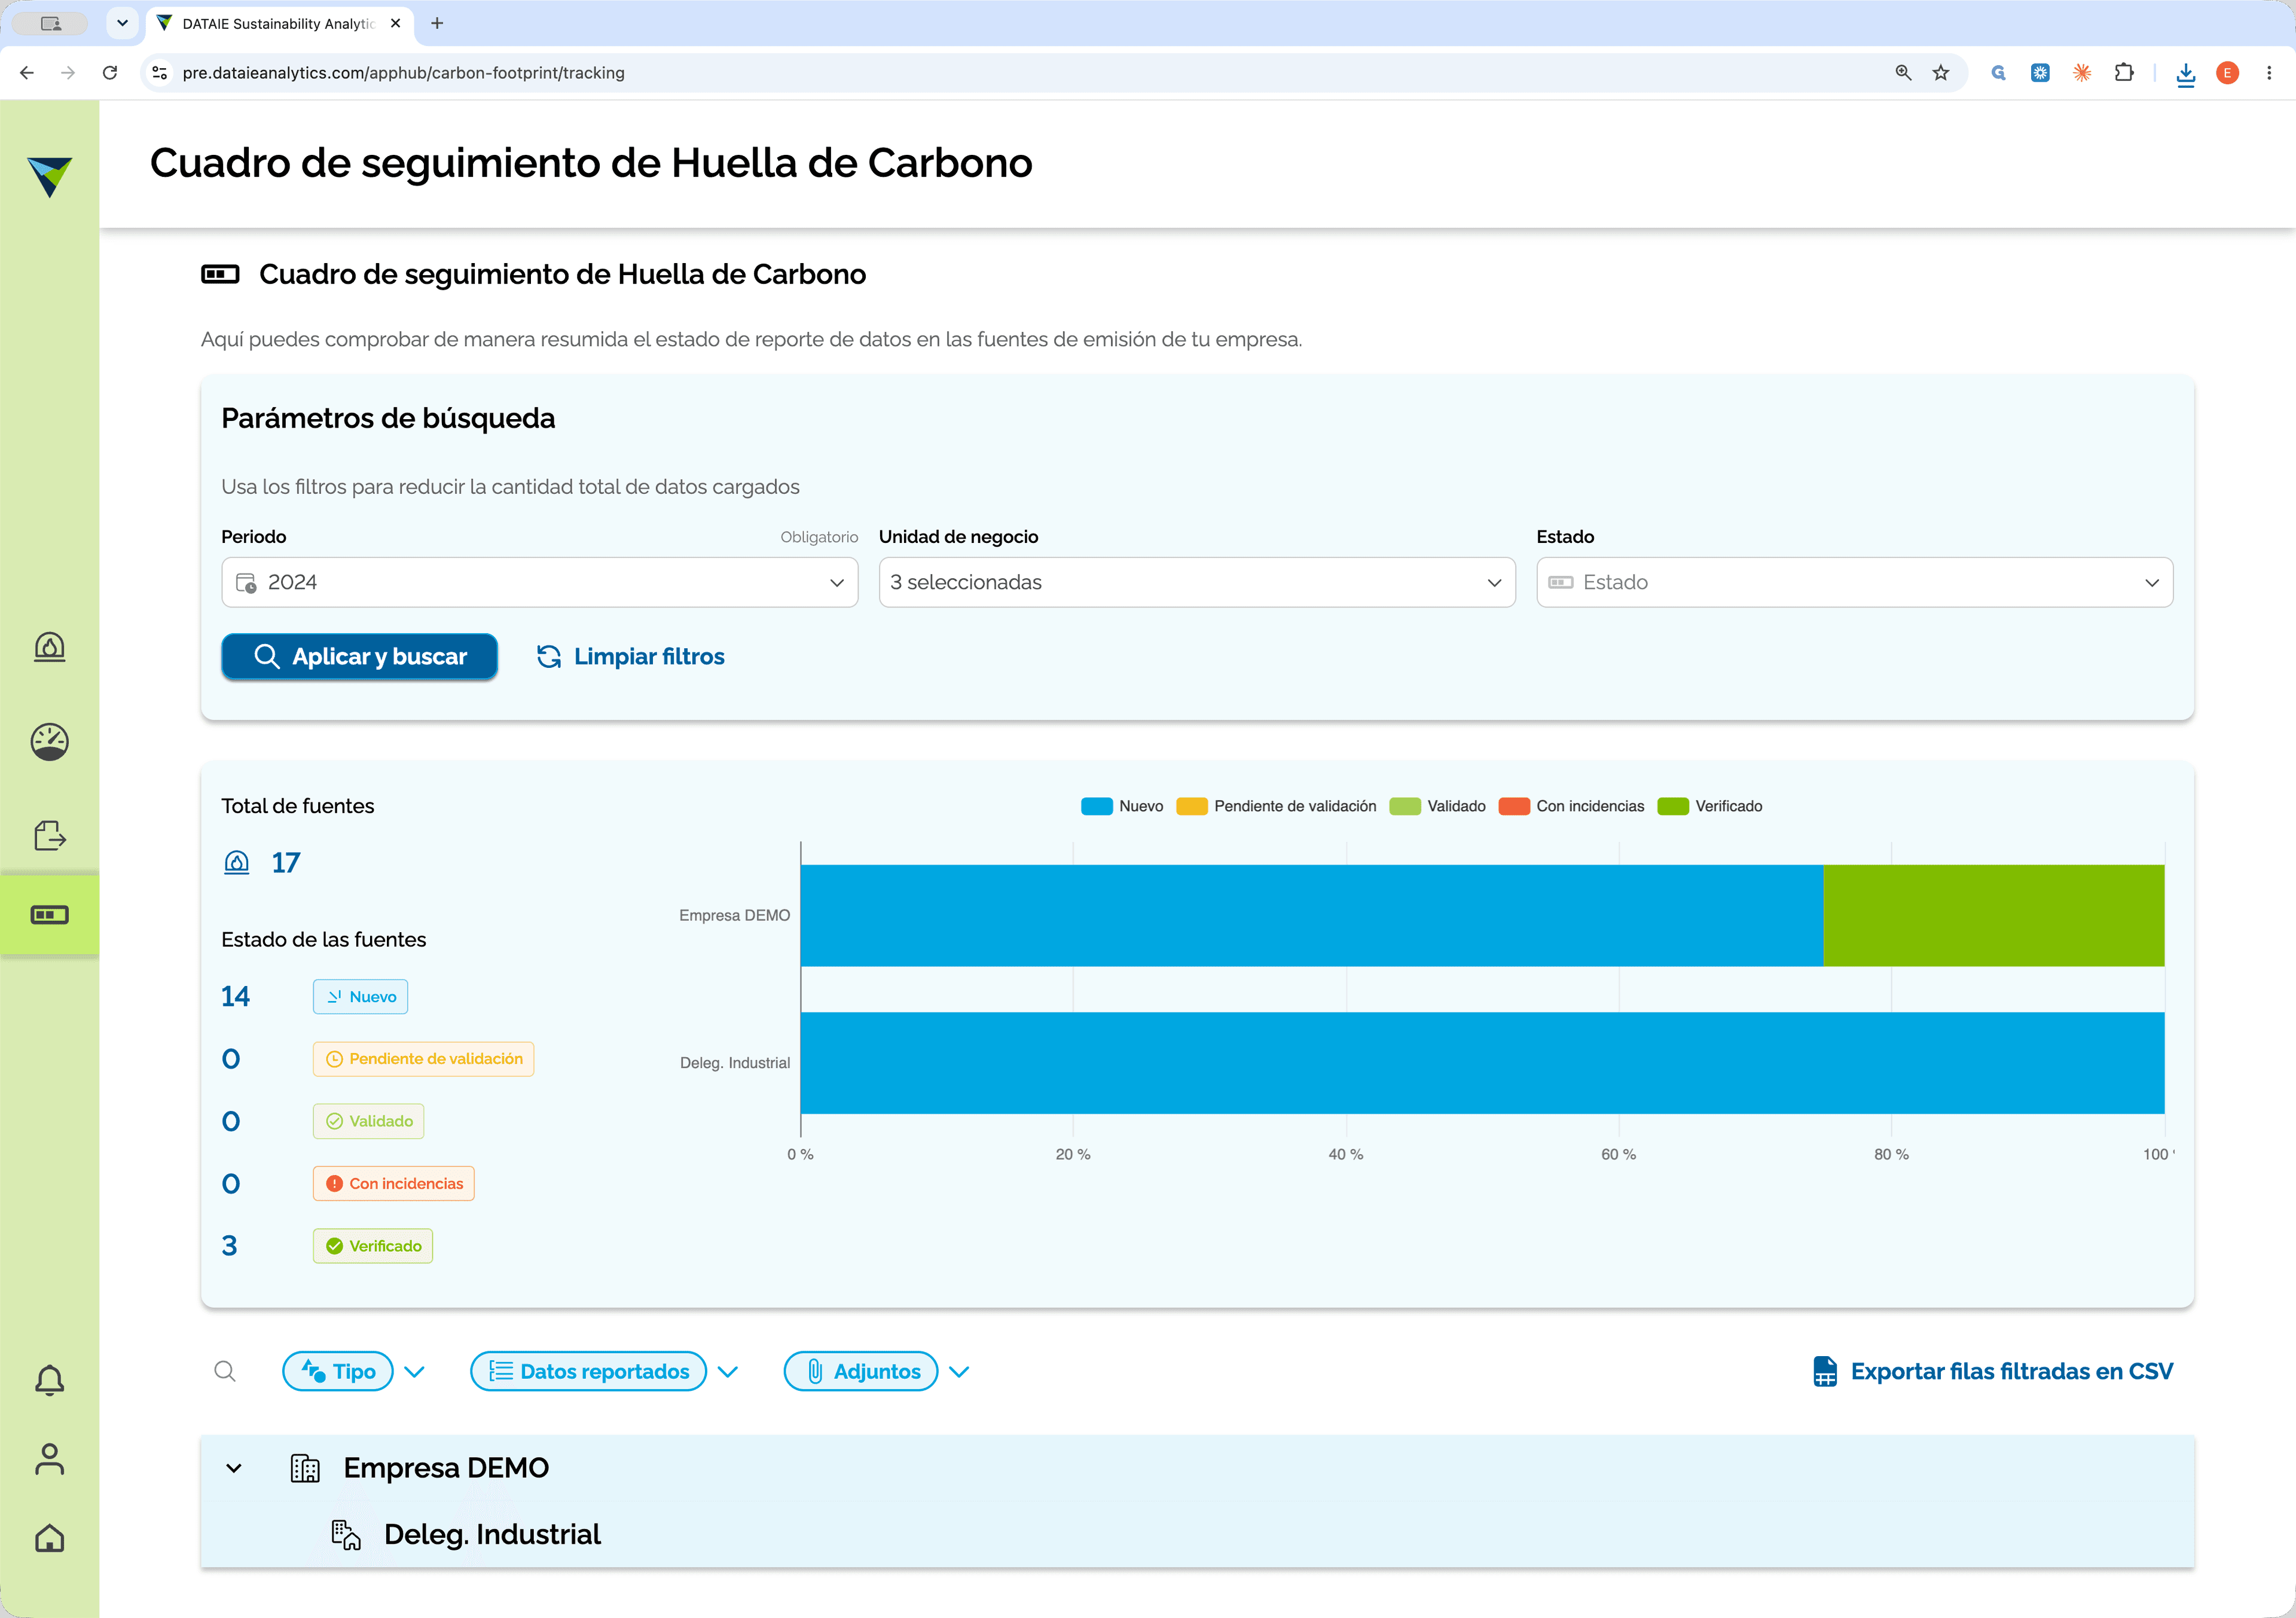This screenshot has height=1618, width=2296.
Task: Open the Chrome tab search dropdown
Action: pyautogui.click(x=122, y=23)
